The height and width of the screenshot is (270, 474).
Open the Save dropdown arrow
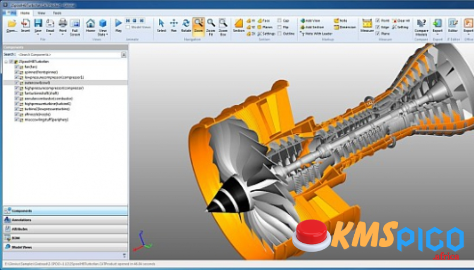[38, 34]
